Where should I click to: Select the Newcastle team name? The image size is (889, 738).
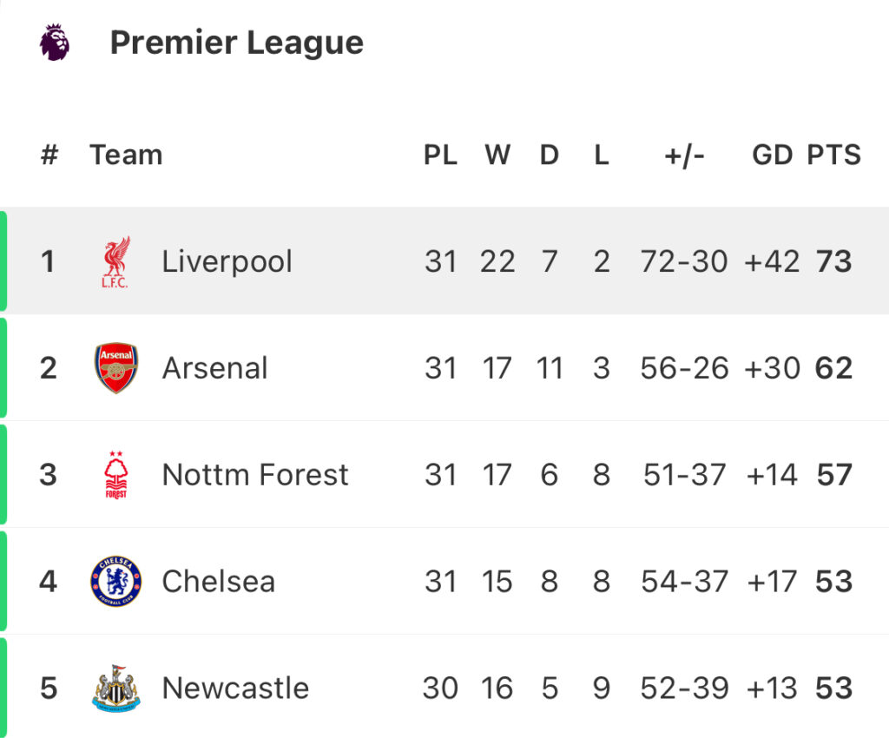235,689
